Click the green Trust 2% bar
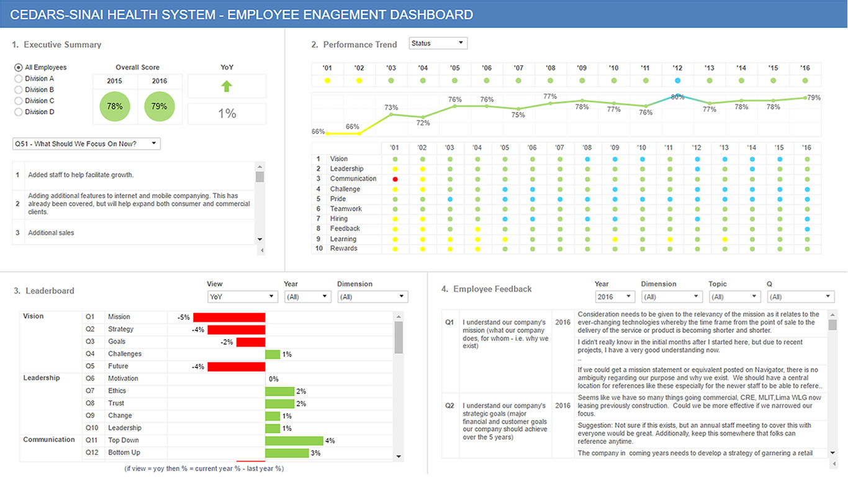The height and width of the screenshot is (477, 848). [279, 404]
